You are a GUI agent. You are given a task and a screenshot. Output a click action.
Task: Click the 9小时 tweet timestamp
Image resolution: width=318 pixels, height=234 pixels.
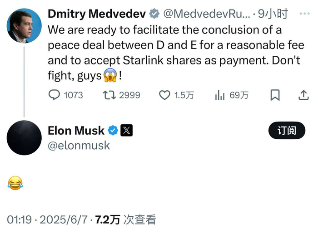pyautogui.click(x=273, y=14)
